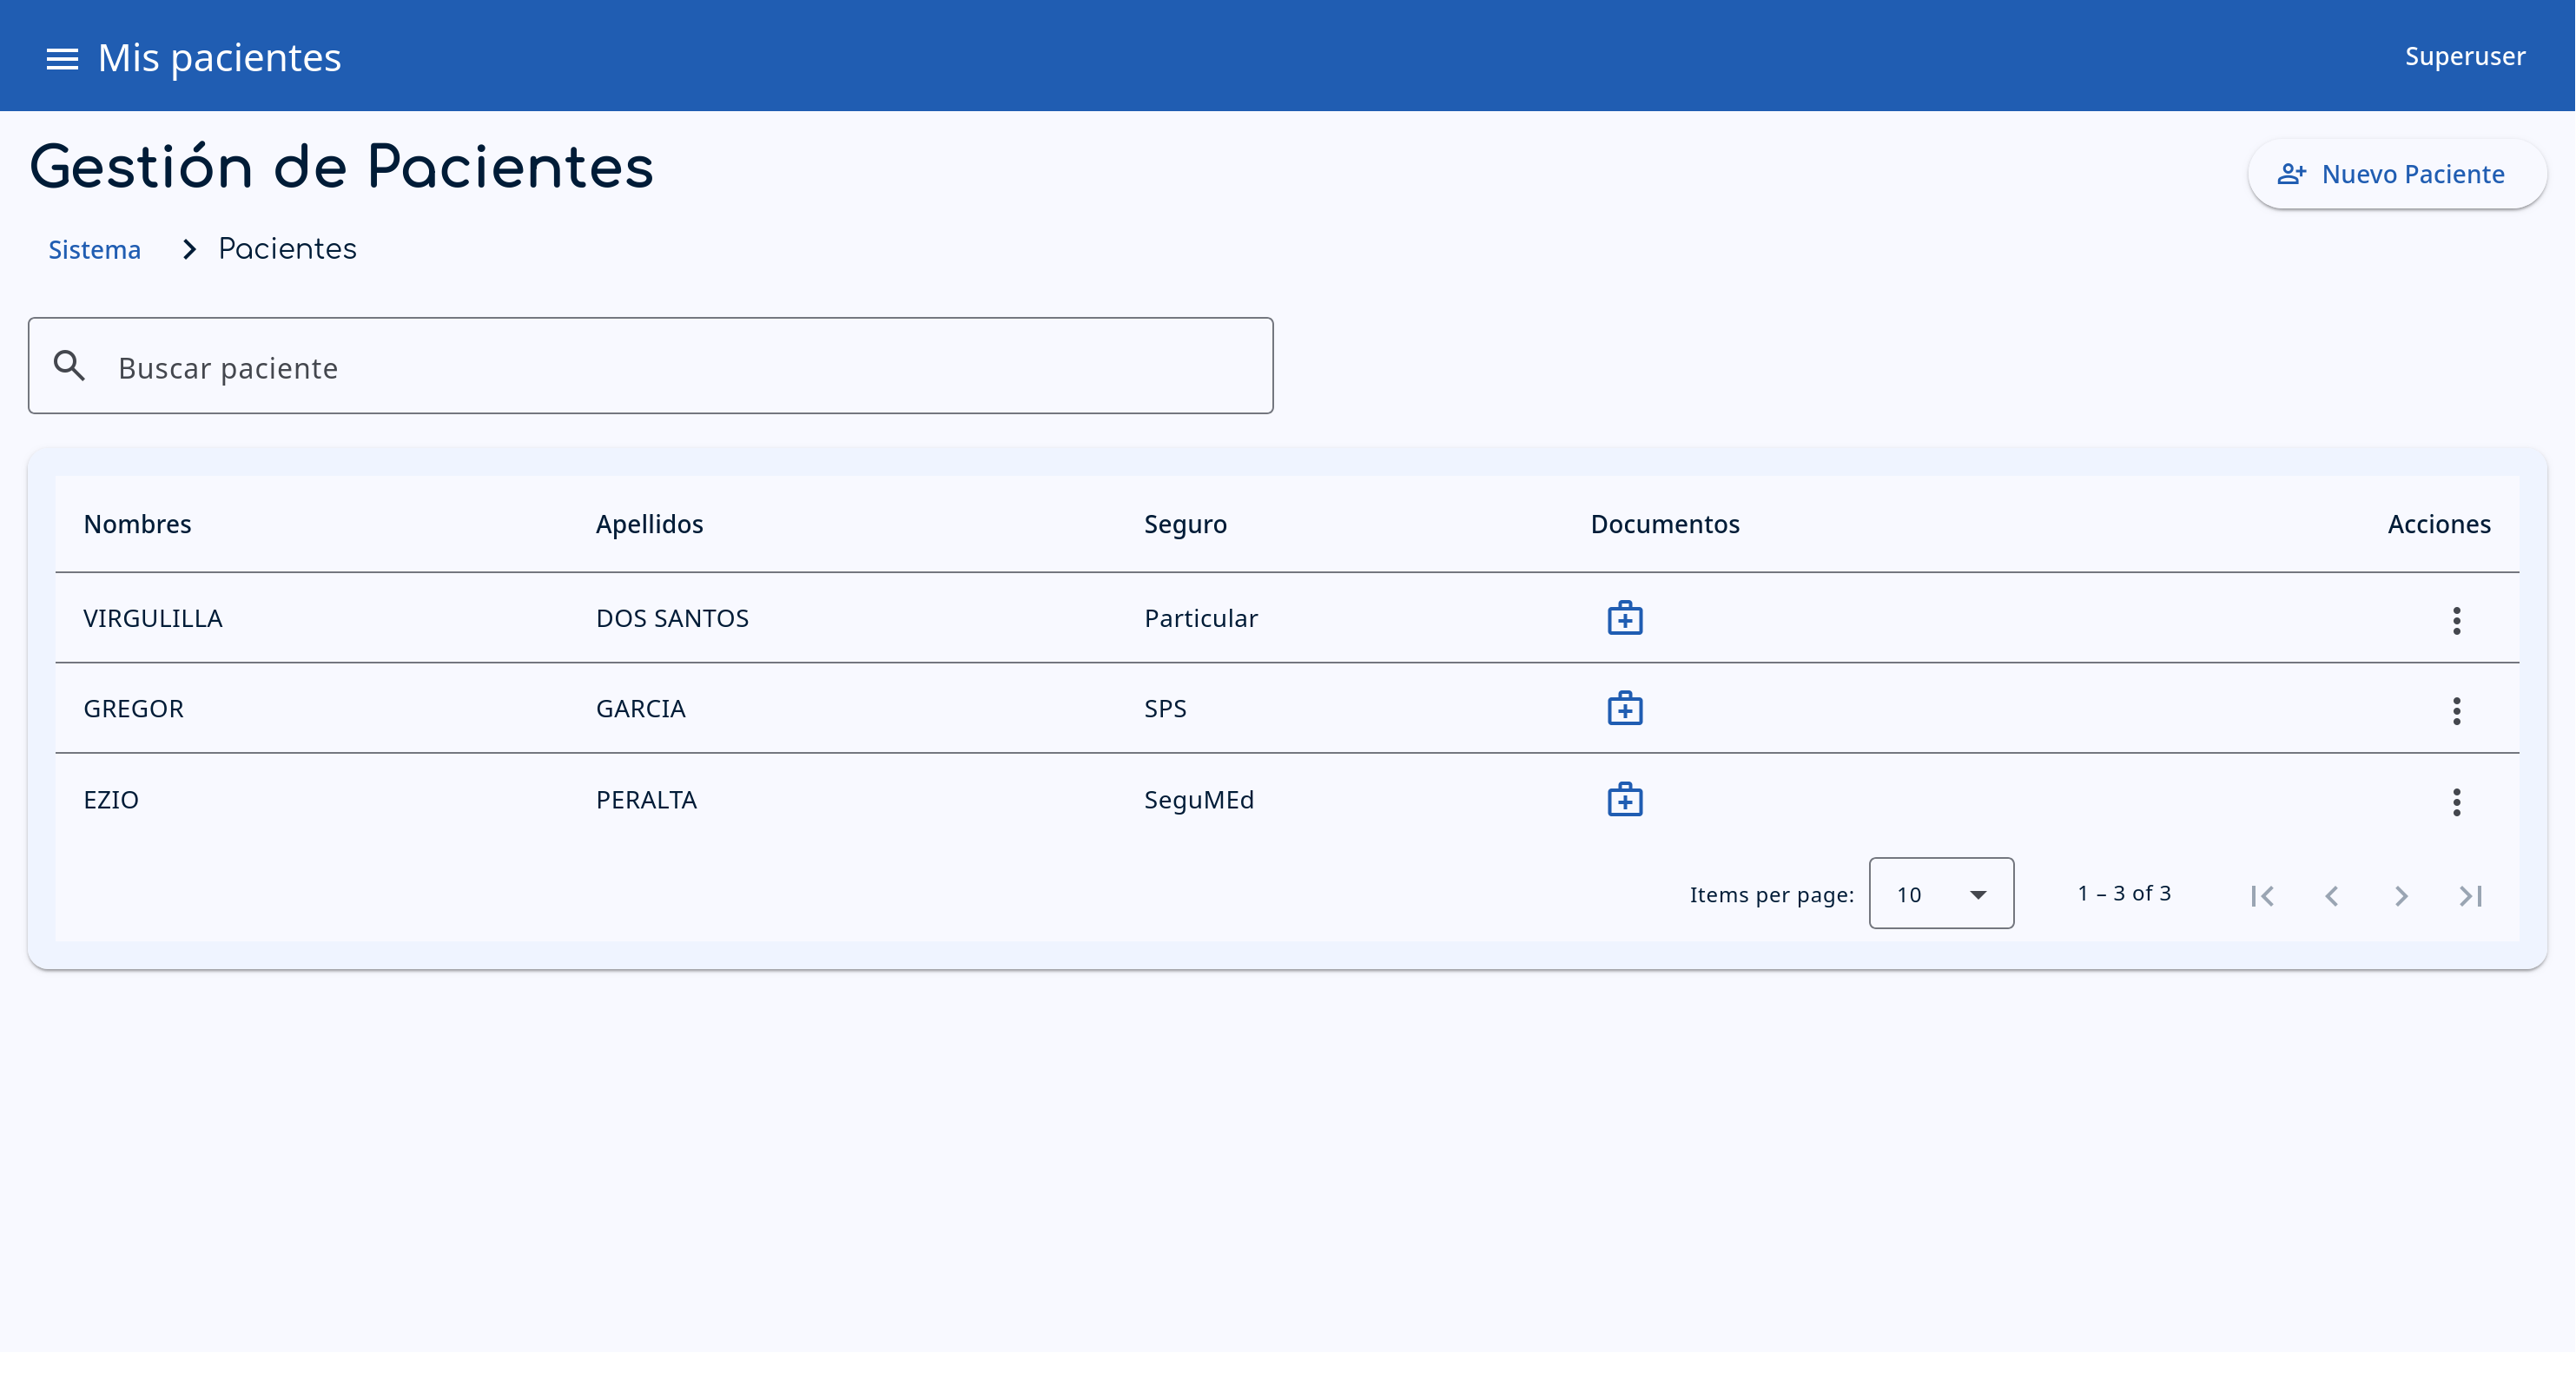Open documents for patient VIRGULILLA DOS SANTOS

pyautogui.click(x=1625, y=617)
